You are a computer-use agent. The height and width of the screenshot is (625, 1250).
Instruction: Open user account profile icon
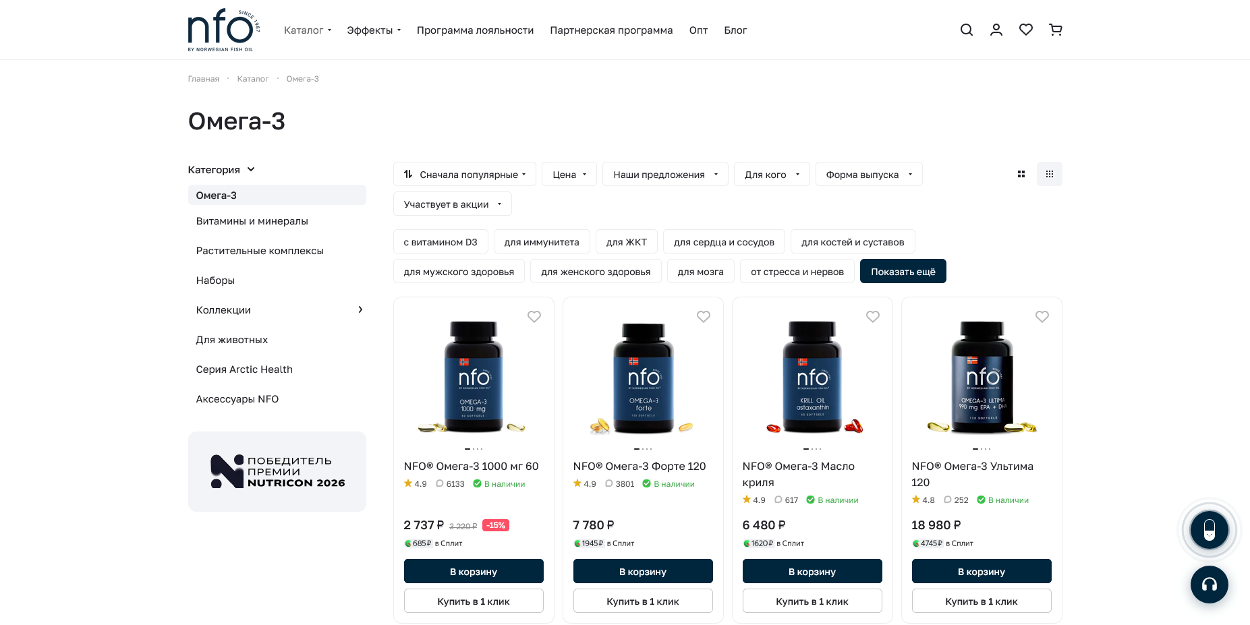[x=996, y=30]
